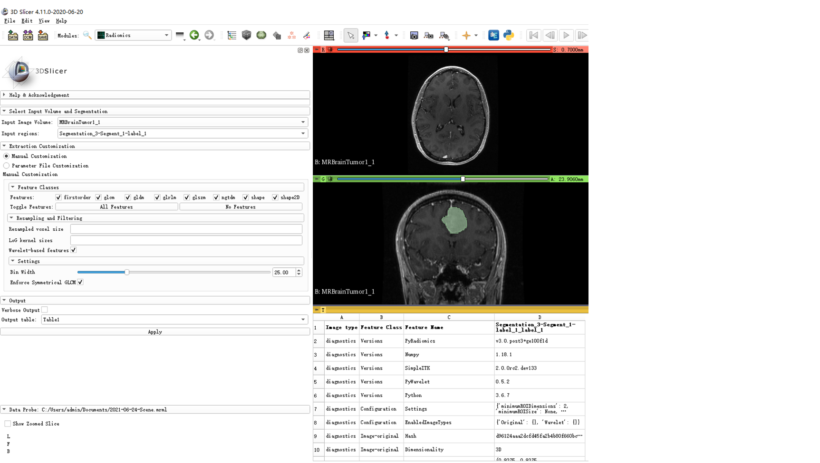Go forward to the next module
Image resolution: width=820 pixels, height=463 pixels.
pos(209,35)
